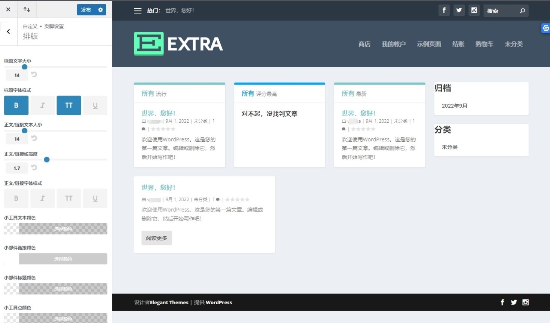
Task: Toggle uppercase TT for 正文/链接字体样式
Action: click(69, 198)
